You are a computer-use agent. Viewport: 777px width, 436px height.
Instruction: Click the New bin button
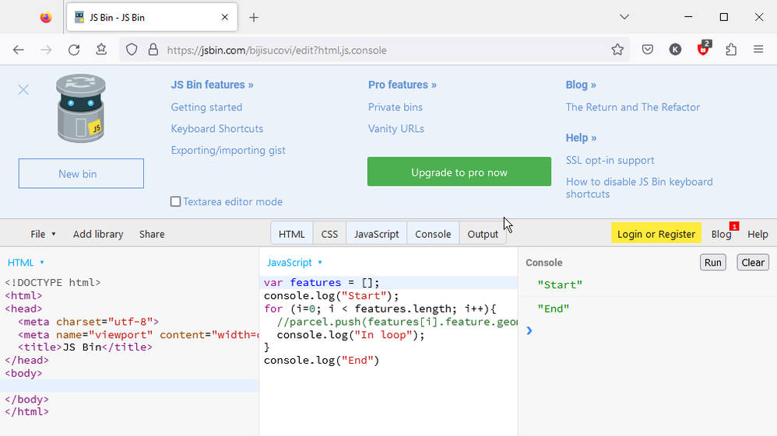coord(81,173)
